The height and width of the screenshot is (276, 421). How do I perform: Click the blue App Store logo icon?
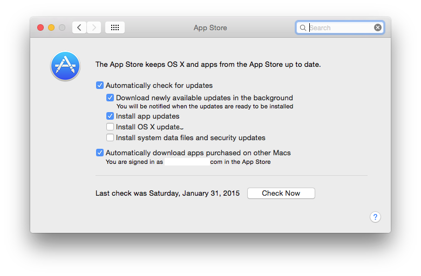(65, 66)
